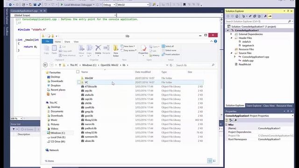Click Save All icon in Visual Studio toolbar
299x168 pixels.
(x=39, y=5)
